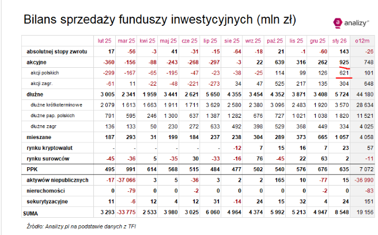The height and width of the screenshot is (235, 378).
Task: Click the 'absolutnej stopy zwrotu' row label
Action: (x=56, y=52)
